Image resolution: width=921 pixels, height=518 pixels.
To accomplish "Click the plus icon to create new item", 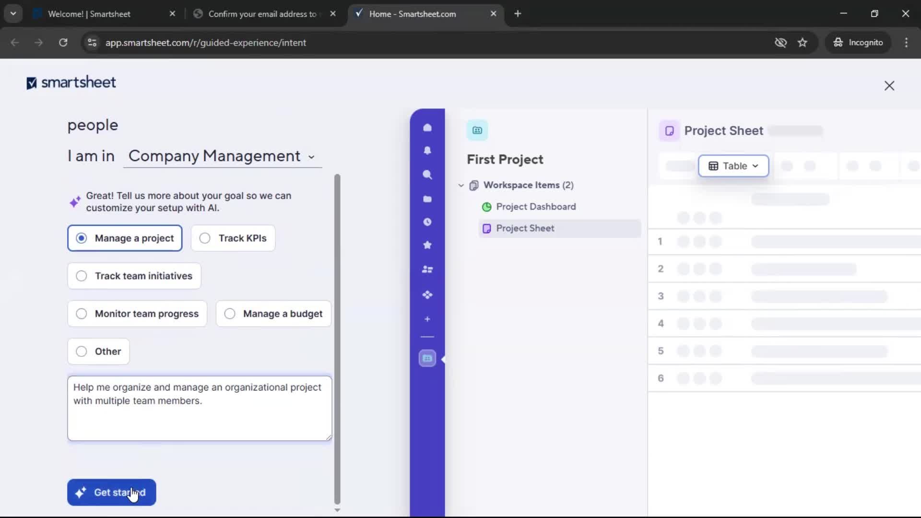I will pos(427,319).
